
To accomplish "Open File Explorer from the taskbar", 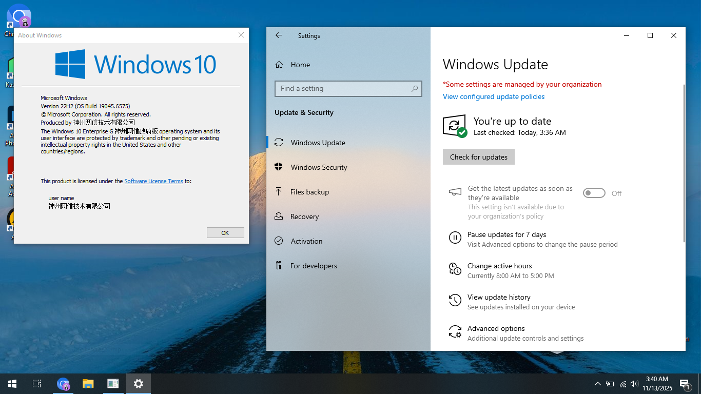I will click(88, 383).
